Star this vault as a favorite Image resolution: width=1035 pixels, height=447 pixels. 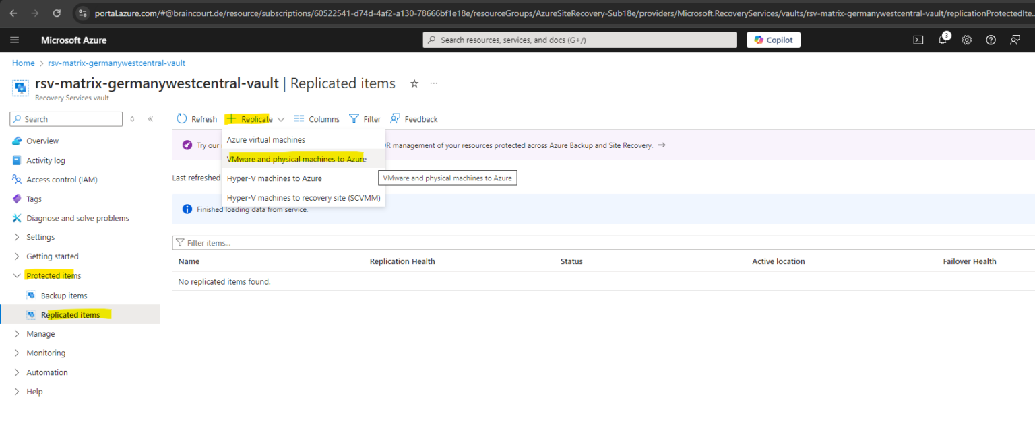414,83
